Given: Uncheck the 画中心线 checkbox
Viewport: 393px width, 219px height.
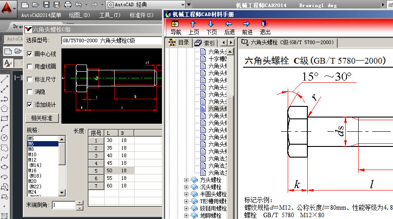Looking at the screenshot, I should 30,54.
